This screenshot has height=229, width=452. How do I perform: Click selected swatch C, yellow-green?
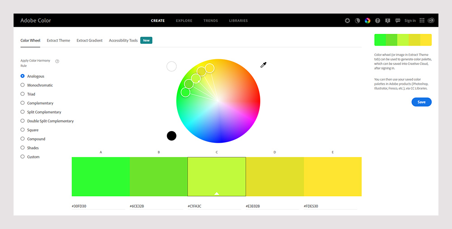coord(217,177)
